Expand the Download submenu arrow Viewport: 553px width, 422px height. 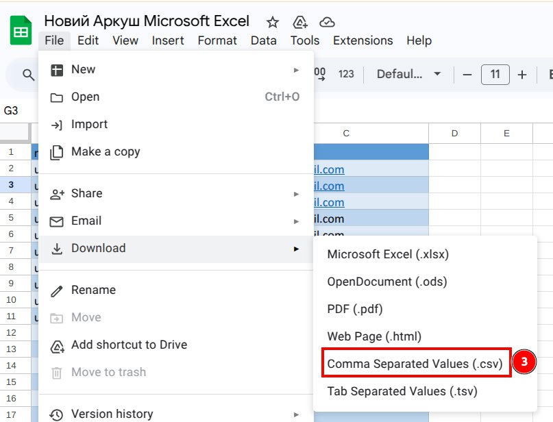tap(296, 249)
